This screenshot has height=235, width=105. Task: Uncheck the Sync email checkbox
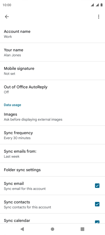97,186
